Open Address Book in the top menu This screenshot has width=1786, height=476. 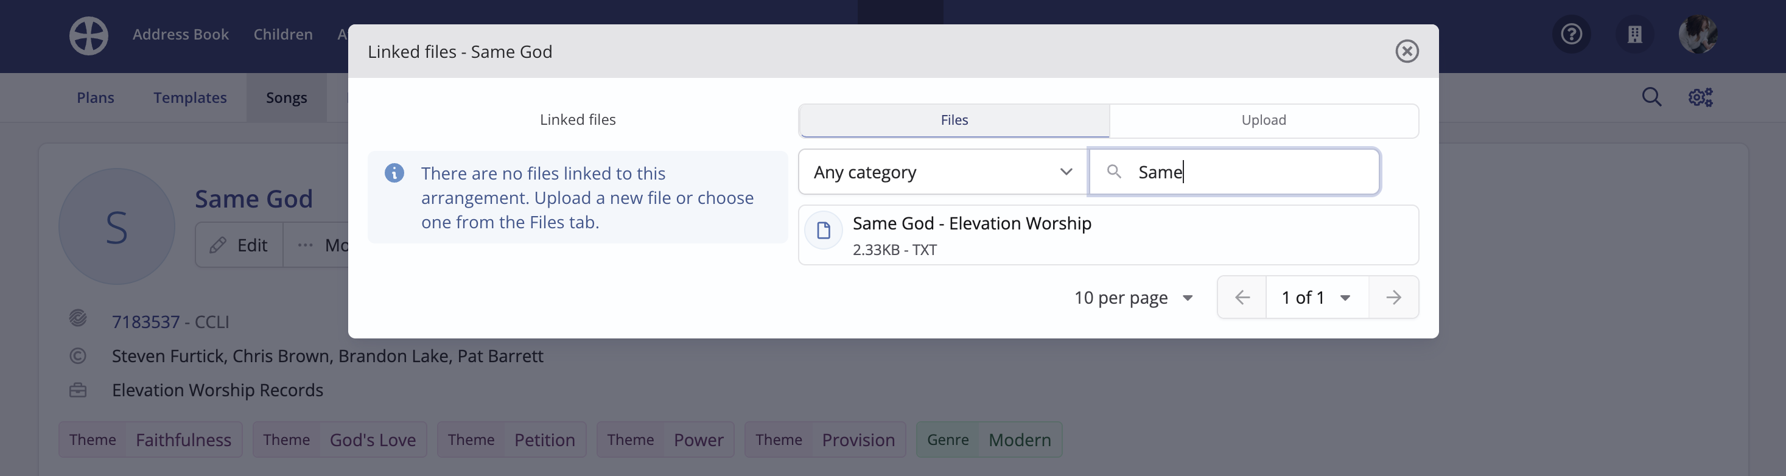pyautogui.click(x=180, y=35)
